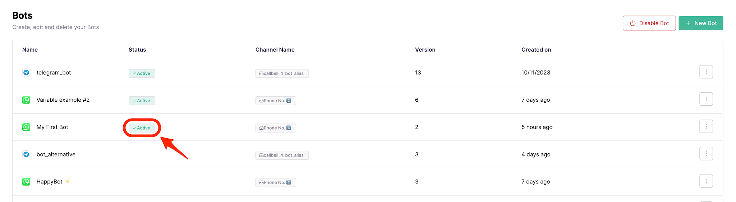This screenshot has width=736, height=202.
Task: Click the callbell_4_bot_alias channel tag for telegram_bot
Action: (282, 73)
